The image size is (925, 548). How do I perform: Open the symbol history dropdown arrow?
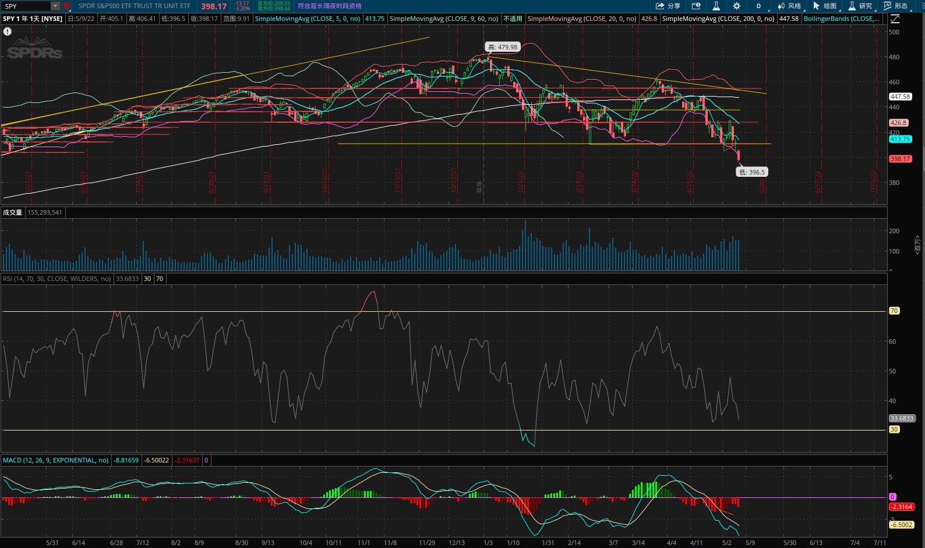click(x=55, y=6)
